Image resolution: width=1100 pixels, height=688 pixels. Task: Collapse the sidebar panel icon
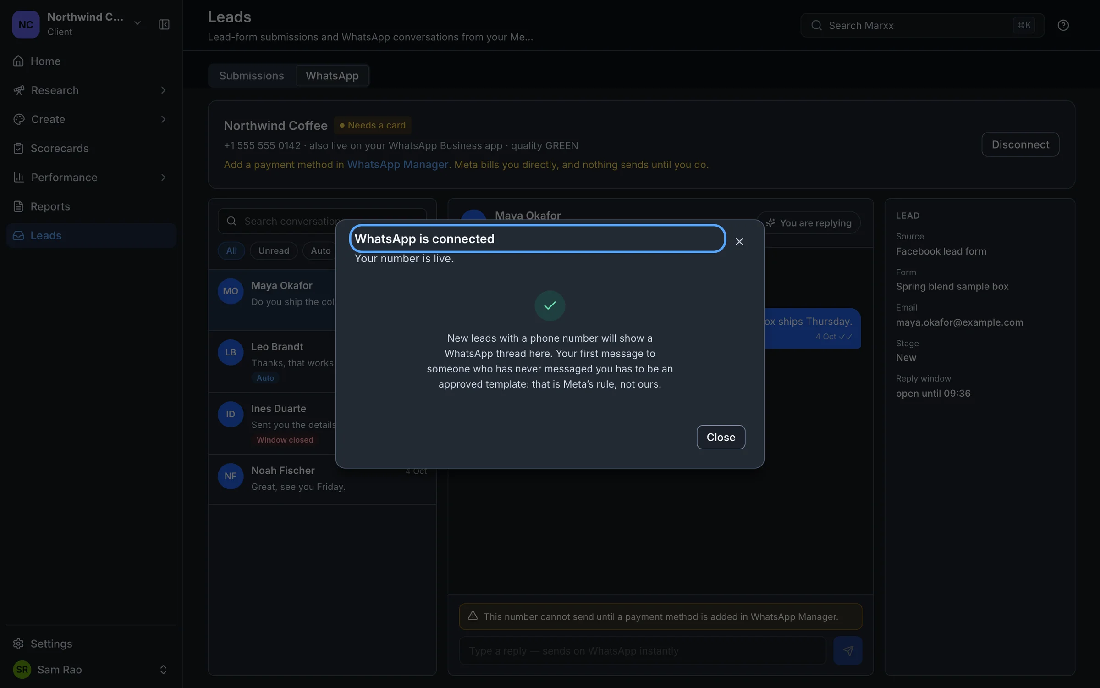(x=164, y=24)
